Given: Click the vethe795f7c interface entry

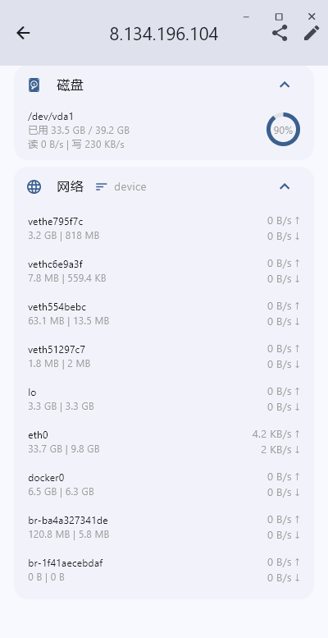Looking at the screenshot, I should (x=164, y=228).
